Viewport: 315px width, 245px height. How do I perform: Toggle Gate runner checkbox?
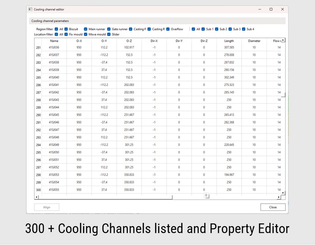tap(109, 29)
